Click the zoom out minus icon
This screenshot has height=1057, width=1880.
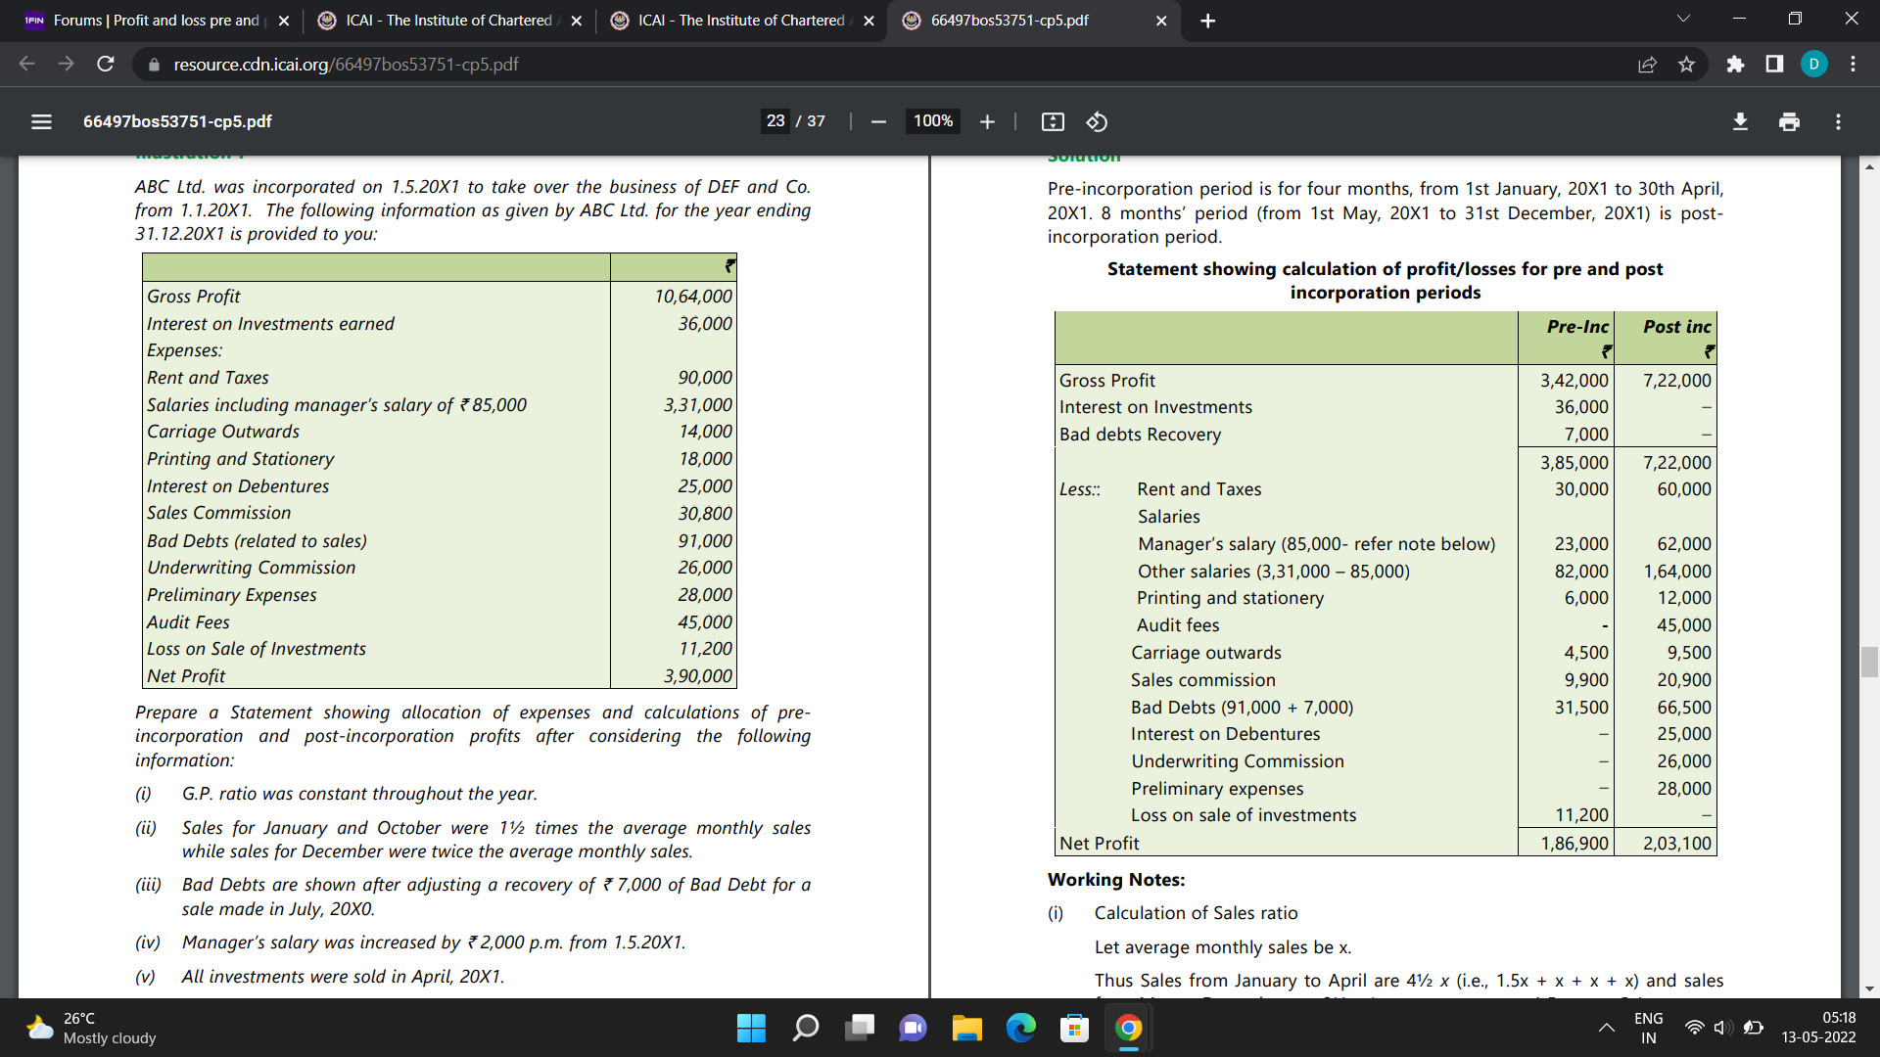[x=878, y=121]
